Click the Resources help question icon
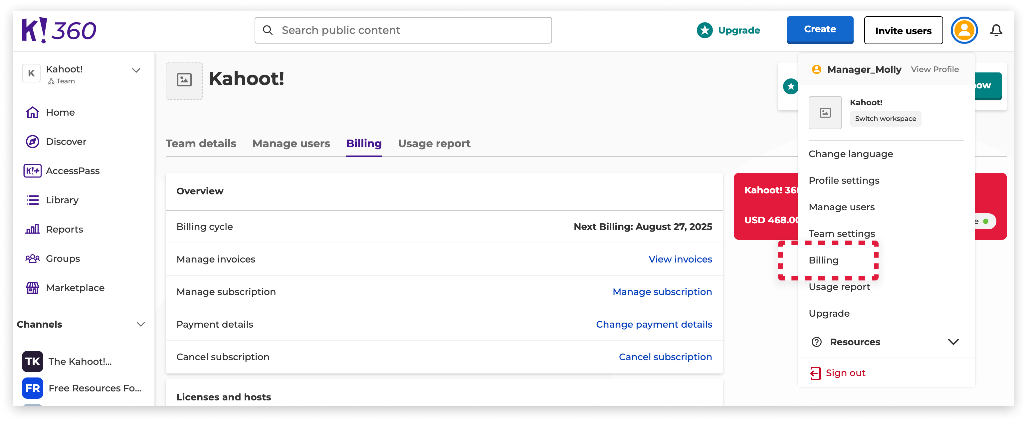The height and width of the screenshot is (422, 1027). click(x=816, y=342)
